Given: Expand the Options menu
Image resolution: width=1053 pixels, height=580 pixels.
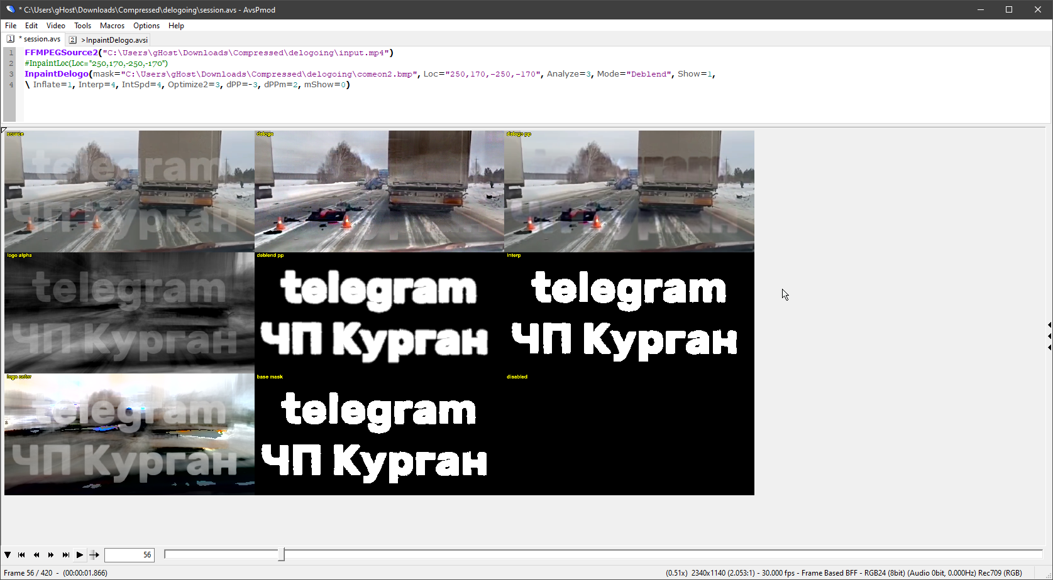Looking at the screenshot, I should point(146,26).
